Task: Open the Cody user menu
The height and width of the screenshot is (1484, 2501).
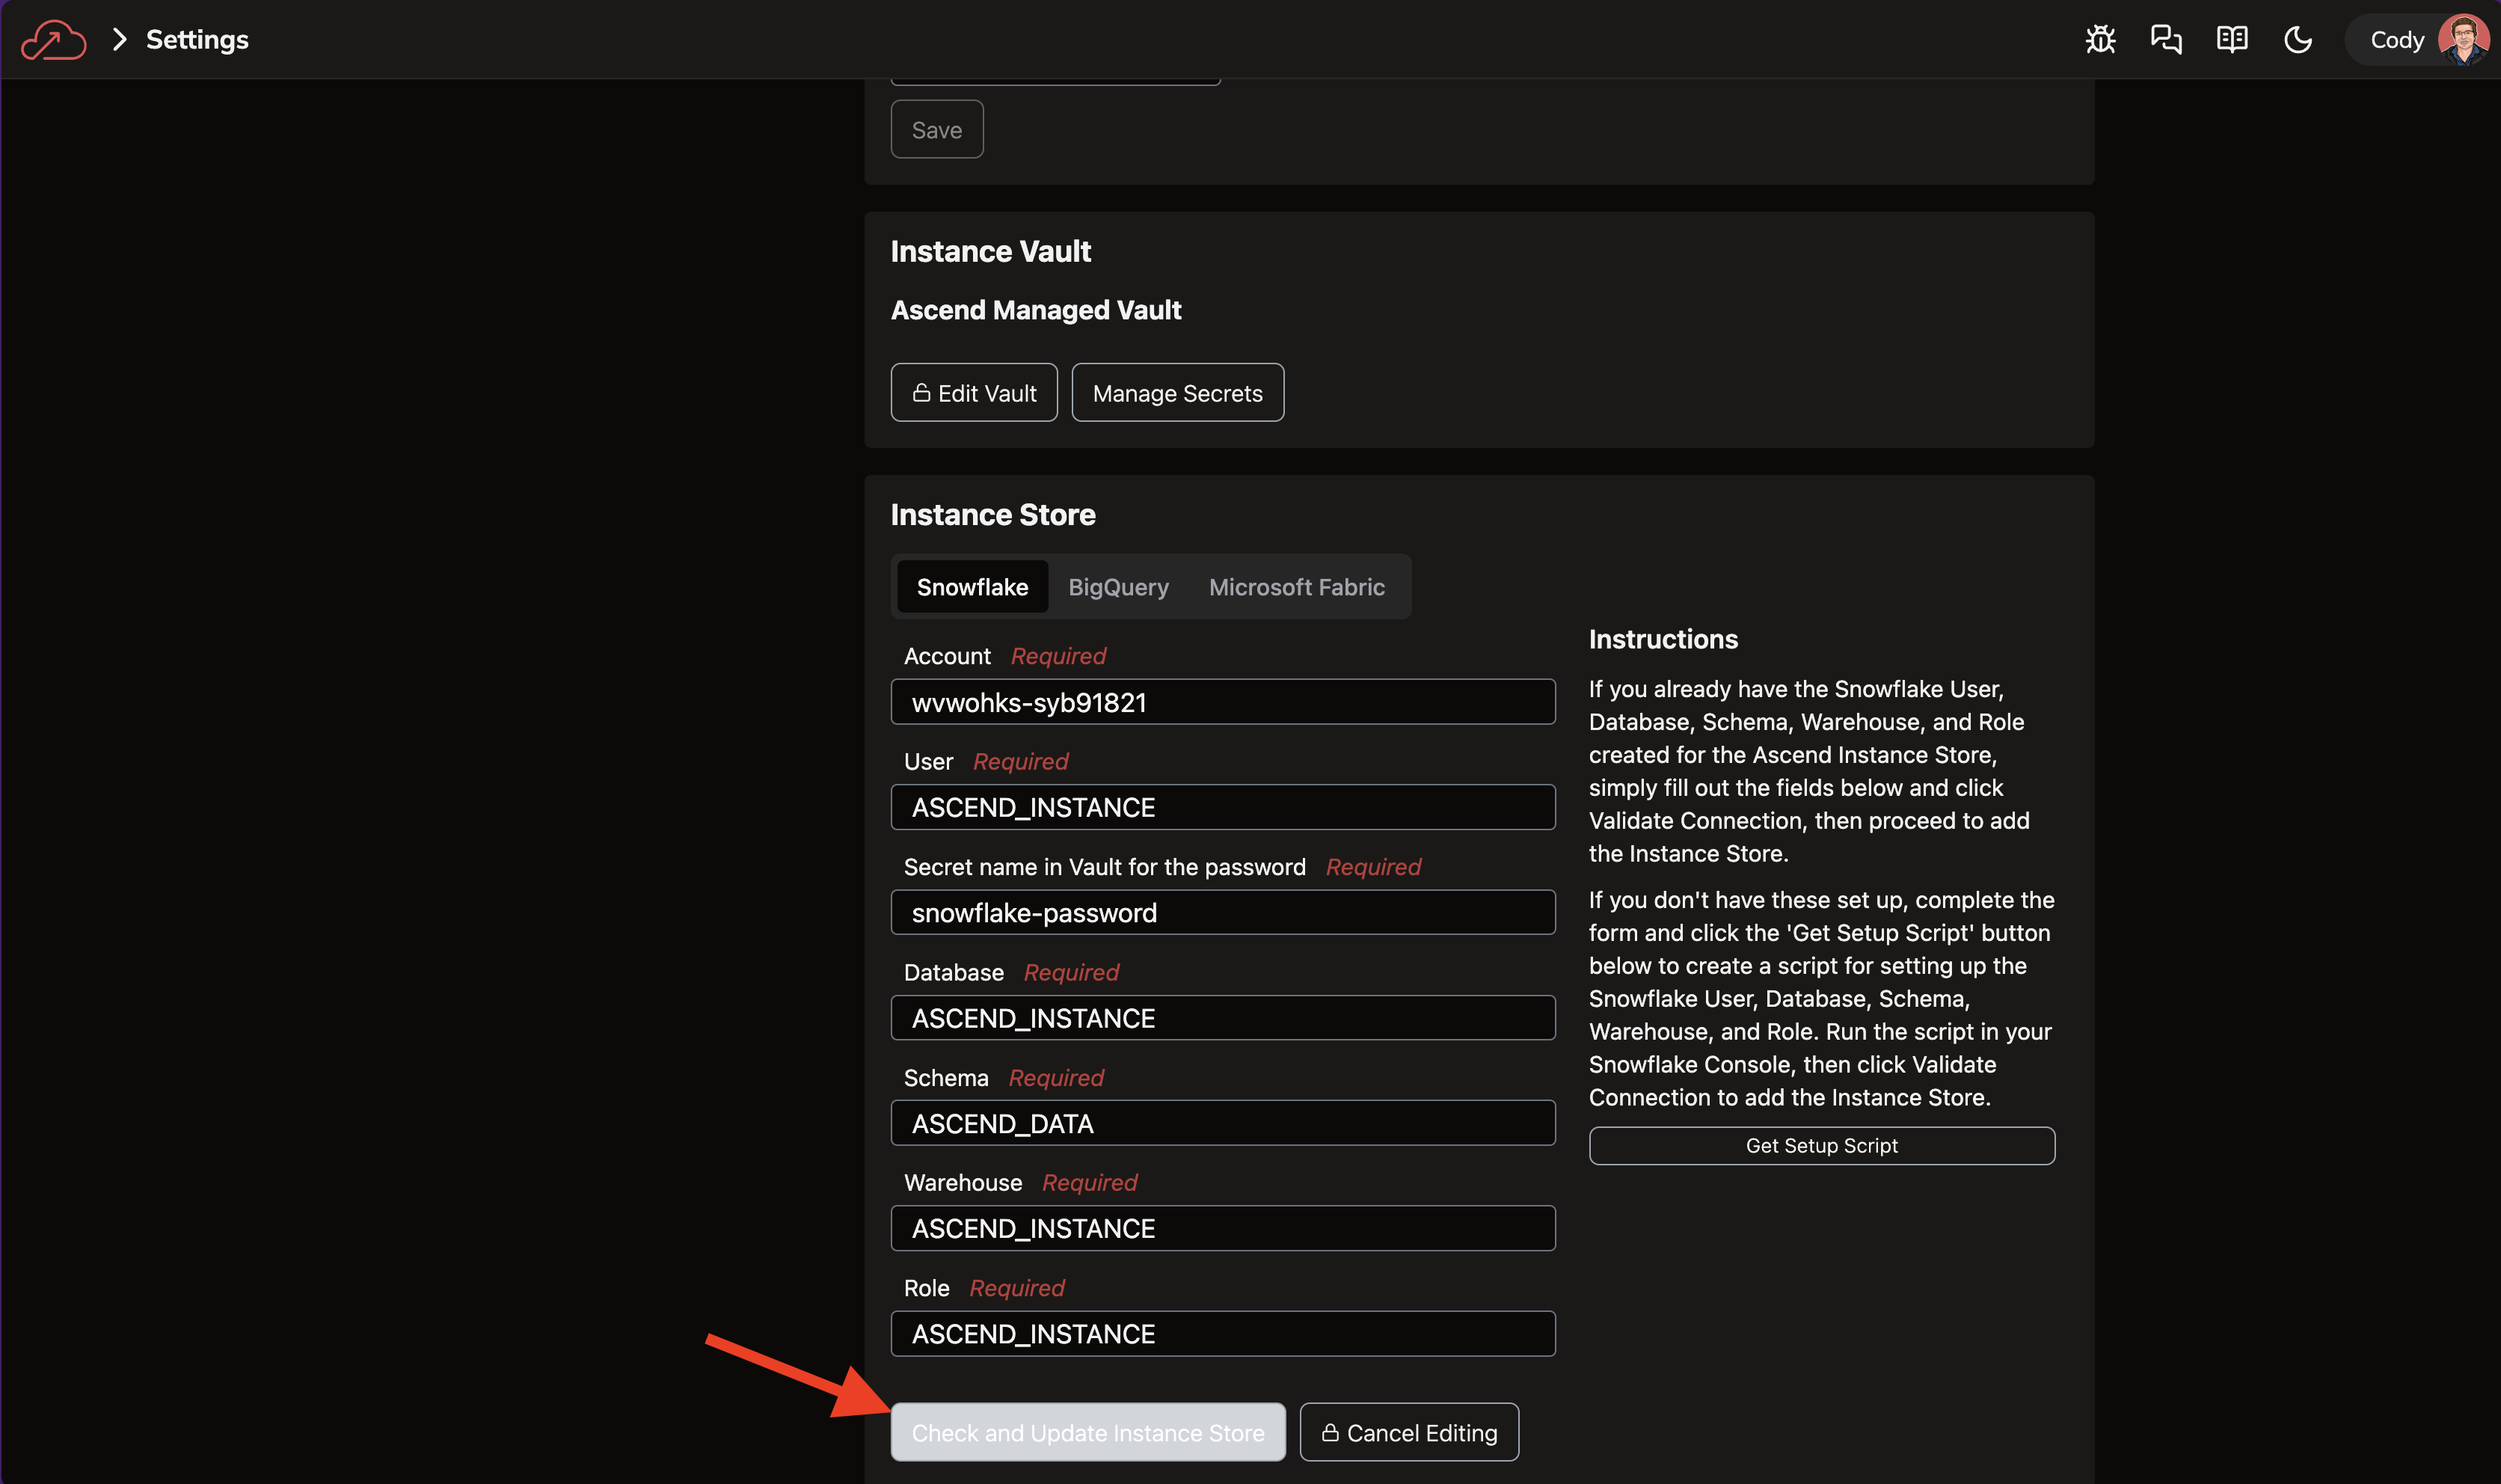Action: click(x=2396, y=40)
